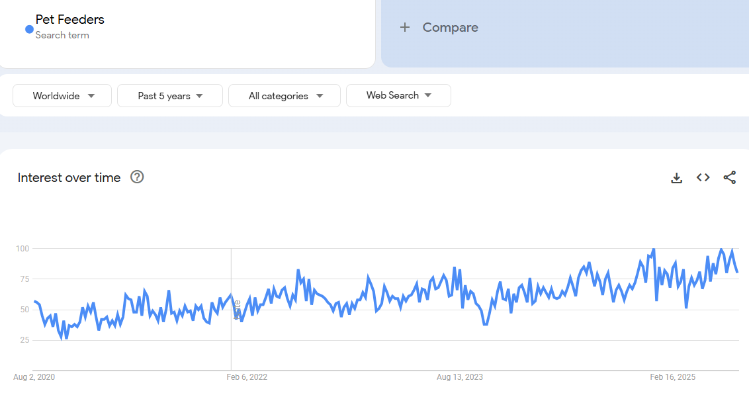Screen dimensions: 749x397
Task: Open the All categories dropdown
Action: tap(284, 96)
